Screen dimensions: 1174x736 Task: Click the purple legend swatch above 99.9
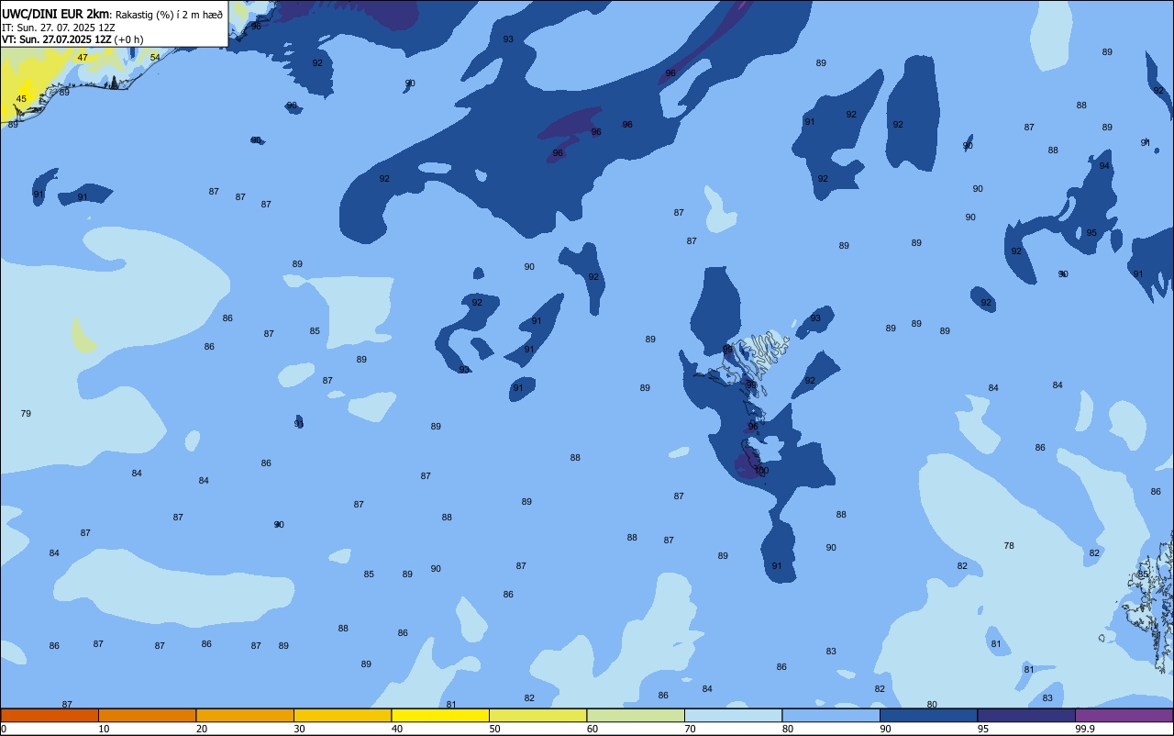click(1124, 715)
